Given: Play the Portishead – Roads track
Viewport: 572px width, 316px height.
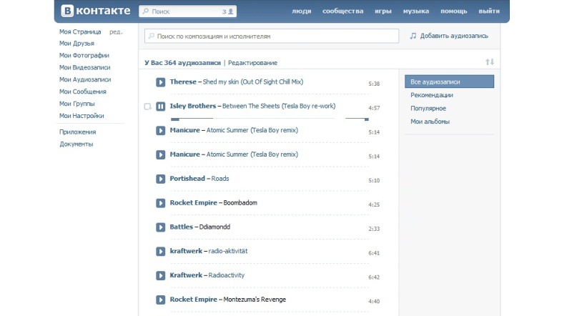Looking at the screenshot, I should click(x=160, y=179).
